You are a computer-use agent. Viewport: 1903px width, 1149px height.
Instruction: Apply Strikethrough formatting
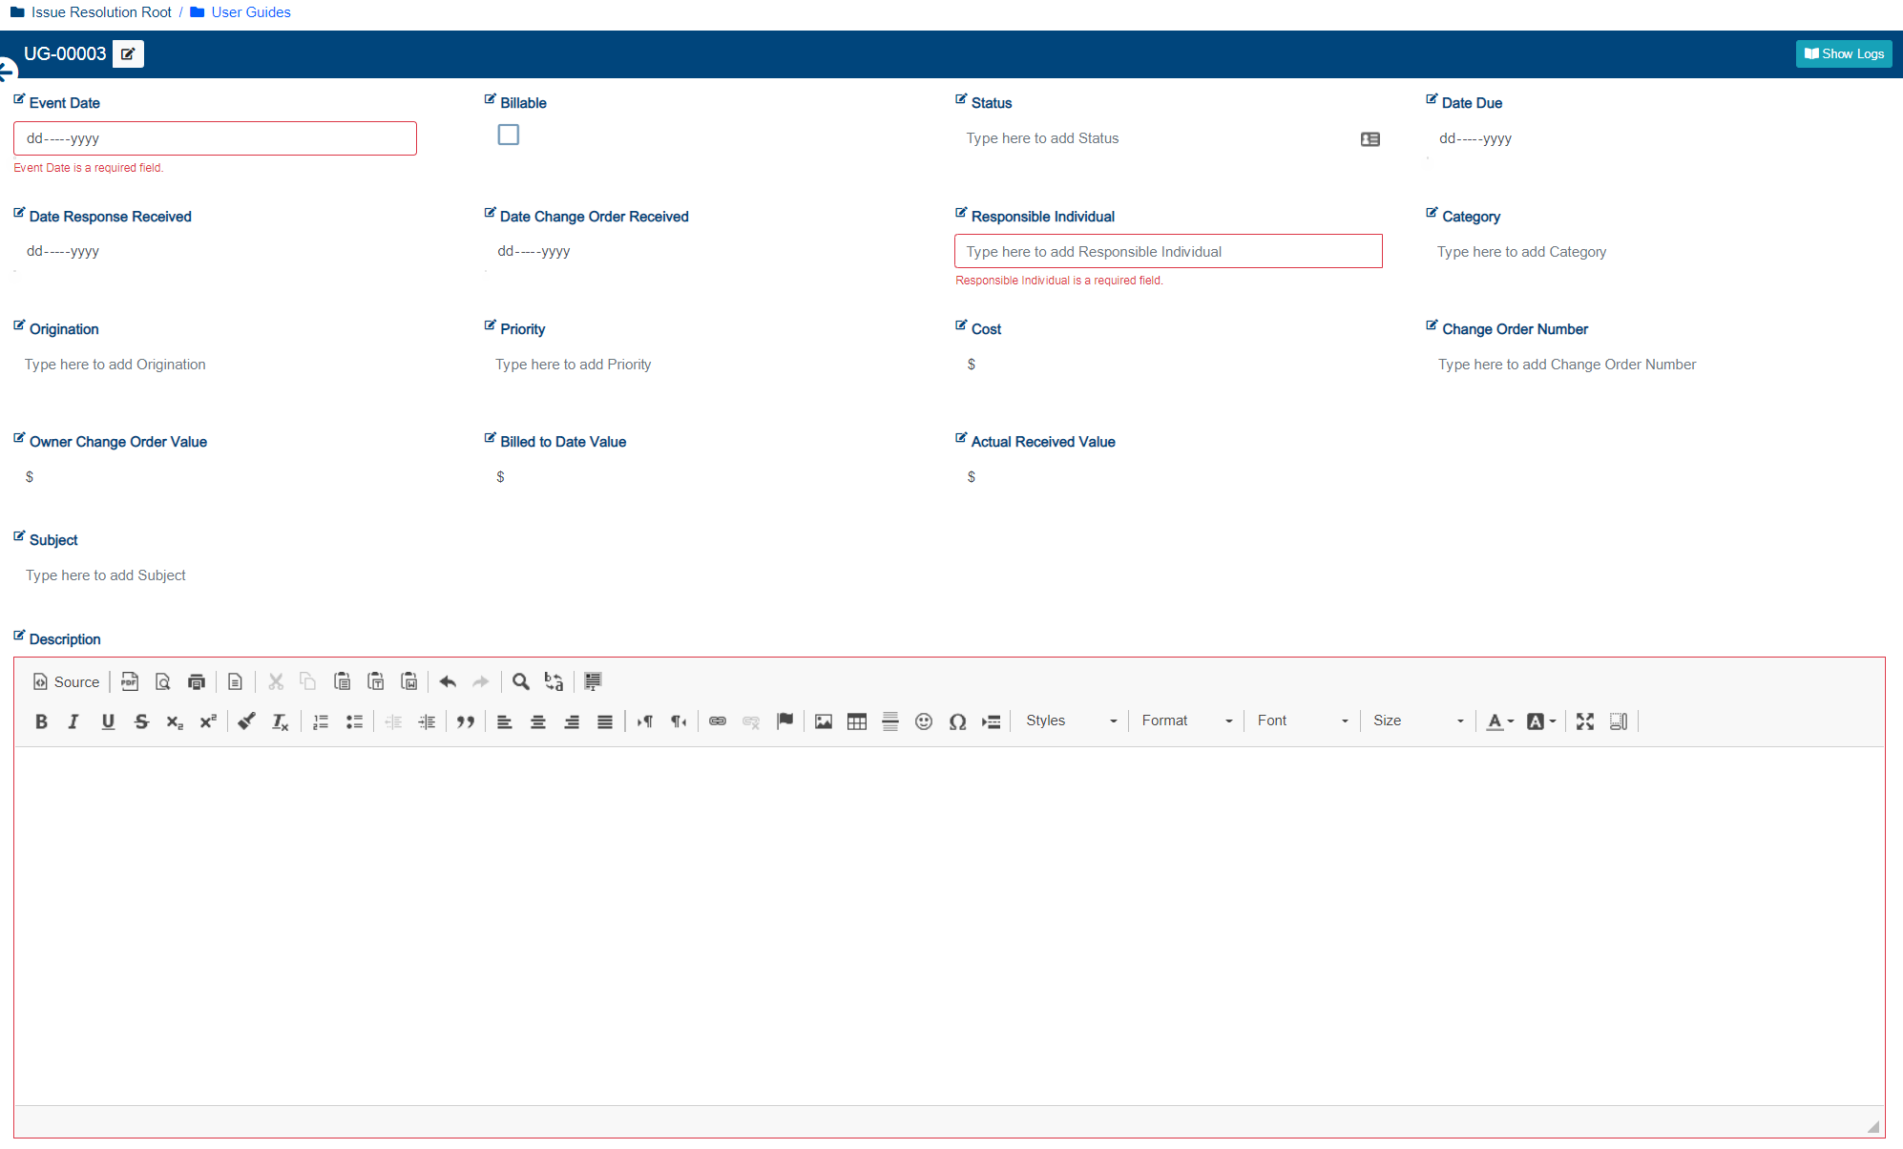pos(141,721)
